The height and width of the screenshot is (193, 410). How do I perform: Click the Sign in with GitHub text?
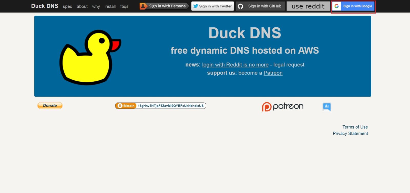pos(264,6)
